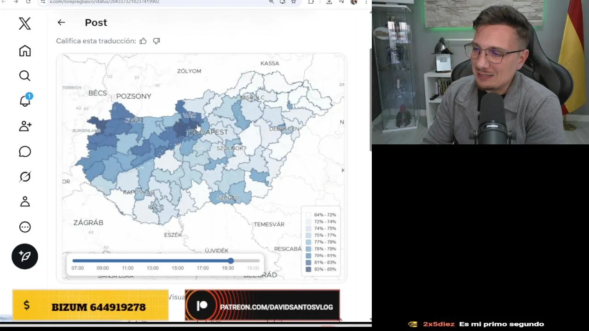The width and height of the screenshot is (589, 331).
Task: Jump the timeline to greyed 19:00
Action: 253,268
